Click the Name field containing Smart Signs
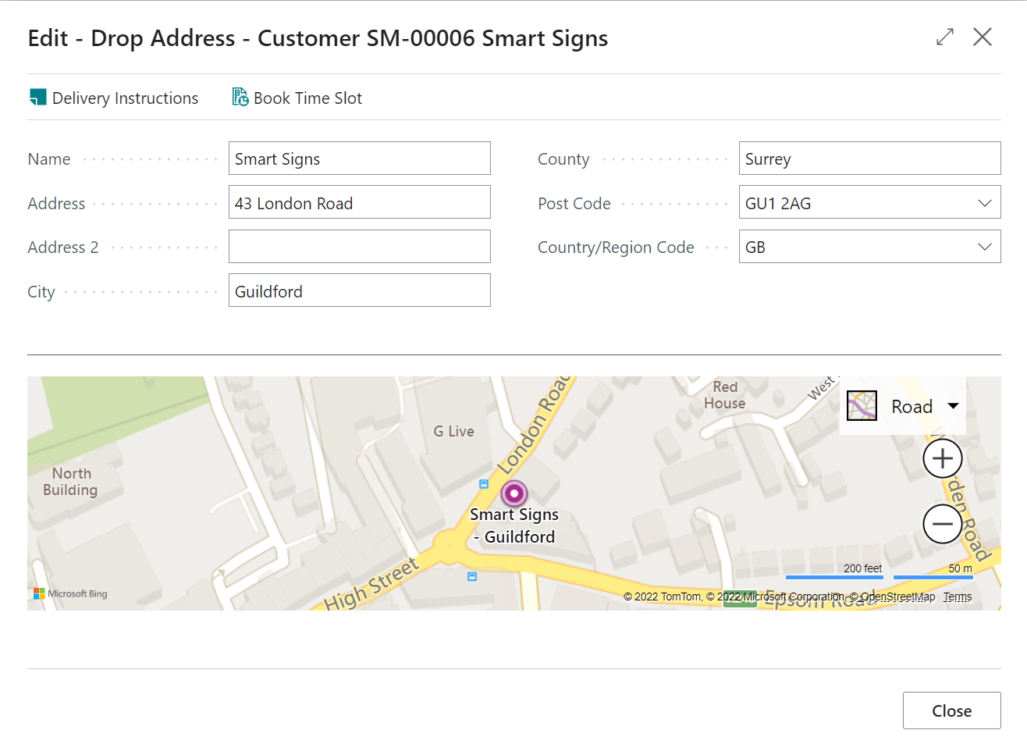Image resolution: width=1027 pixels, height=755 pixels. [x=360, y=158]
